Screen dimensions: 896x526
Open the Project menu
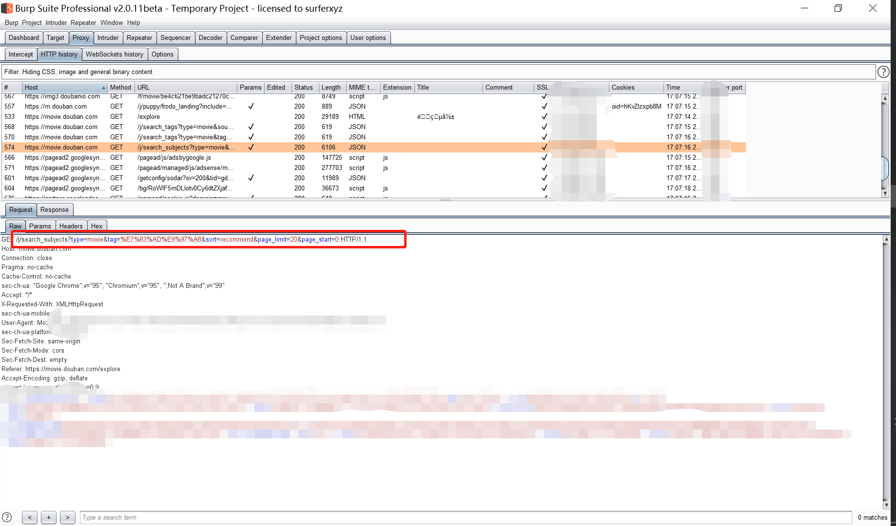point(32,23)
